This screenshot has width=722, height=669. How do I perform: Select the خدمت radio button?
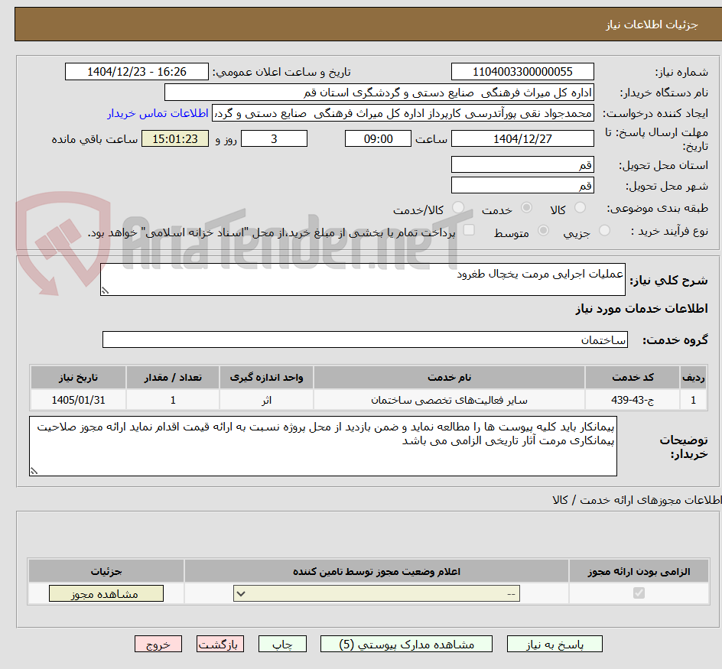point(526,208)
